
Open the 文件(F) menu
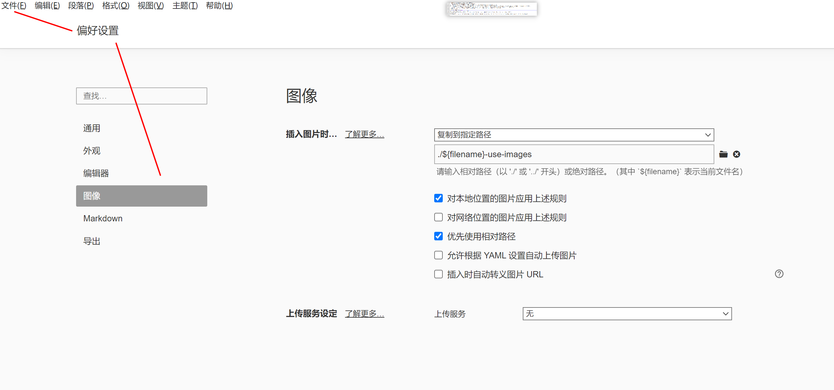click(x=14, y=6)
